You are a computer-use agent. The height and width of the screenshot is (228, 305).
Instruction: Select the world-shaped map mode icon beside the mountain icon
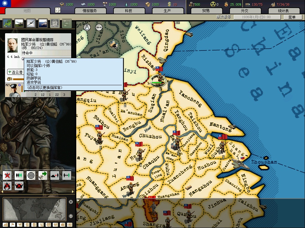(20, 225)
